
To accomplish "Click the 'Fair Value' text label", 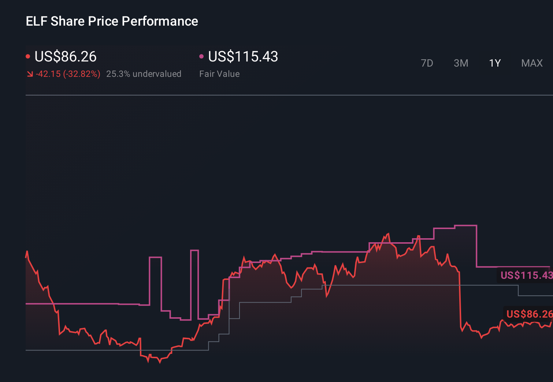I will (219, 74).
